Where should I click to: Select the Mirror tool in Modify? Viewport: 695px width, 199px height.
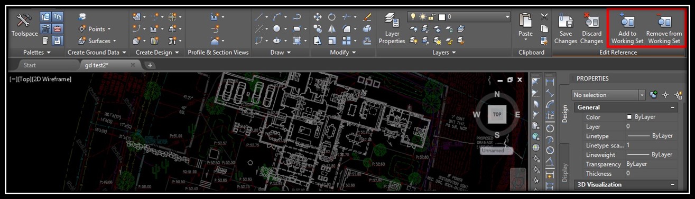click(x=332, y=28)
